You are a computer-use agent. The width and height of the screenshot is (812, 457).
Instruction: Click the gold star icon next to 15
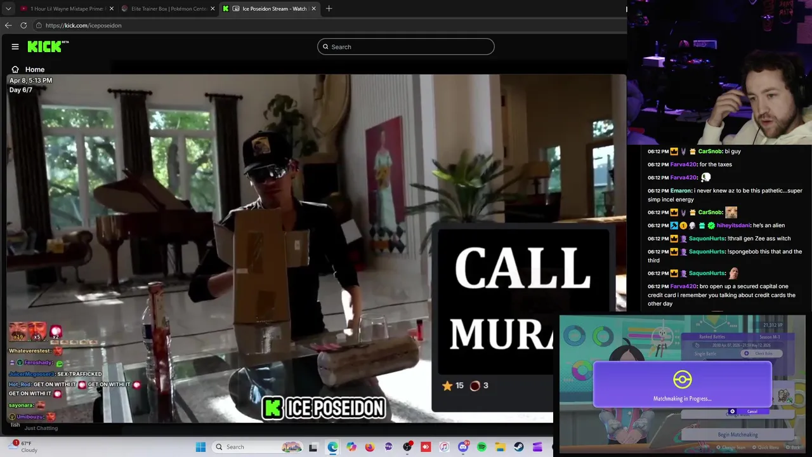pyautogui.click(x=447, y=385)
